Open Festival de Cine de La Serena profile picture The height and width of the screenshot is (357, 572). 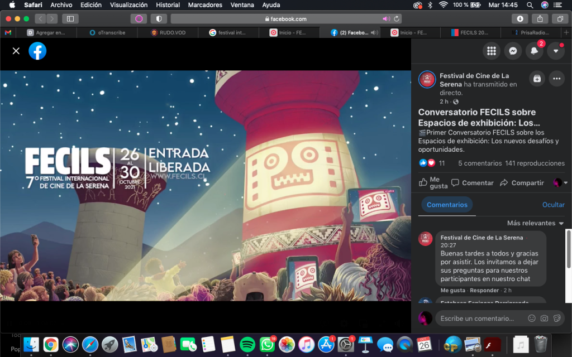click(x=427, y=79)
